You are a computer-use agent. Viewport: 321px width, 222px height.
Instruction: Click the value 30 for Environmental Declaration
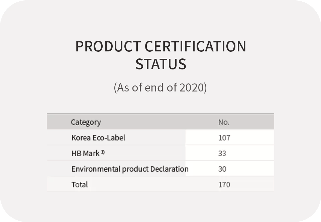222,169
